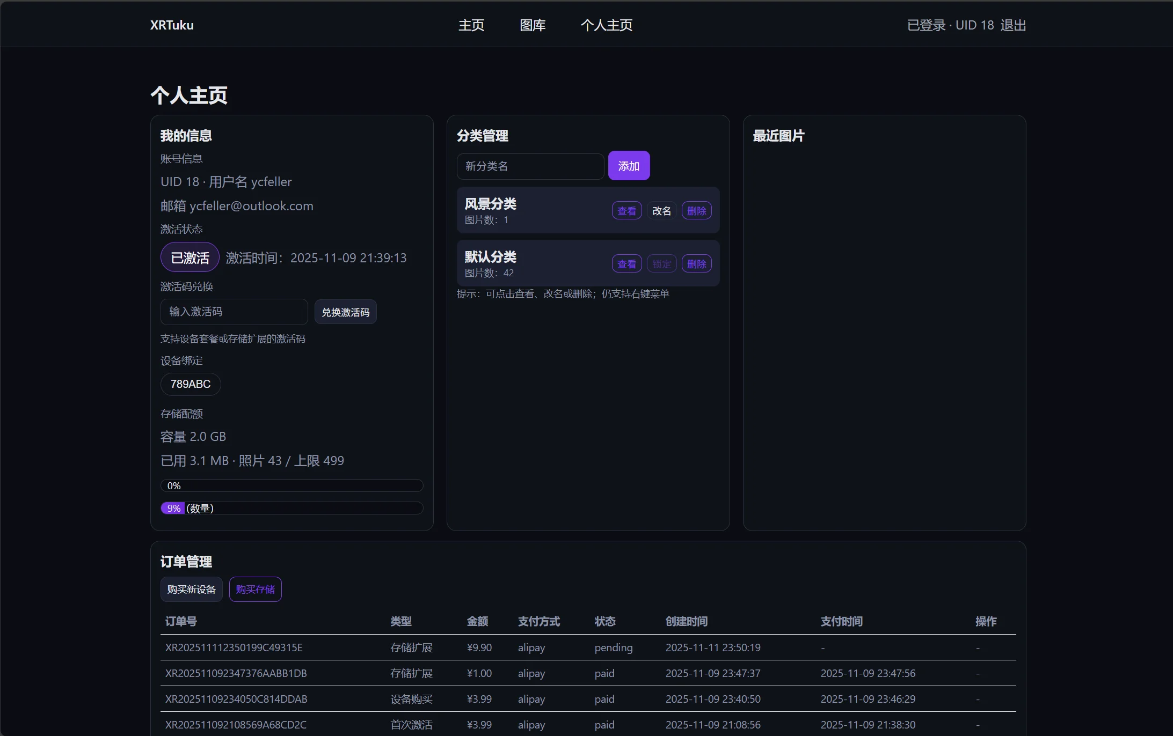The width and height of the screenshot is (1173, 736).
Task: Open the 购买新设备 option
Action: click(x=191, y=590)
